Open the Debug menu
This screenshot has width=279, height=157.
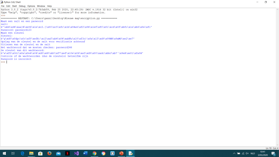pos(22,6)
